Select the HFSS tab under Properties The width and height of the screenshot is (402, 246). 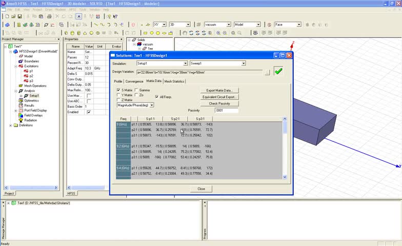click(x=71, y=194)
